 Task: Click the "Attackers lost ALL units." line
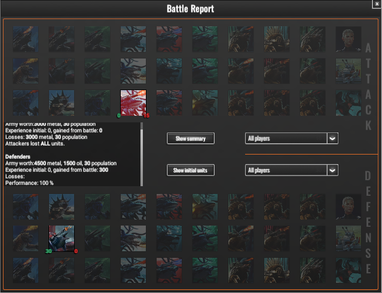pyautogui.click(x=35, y=144)
